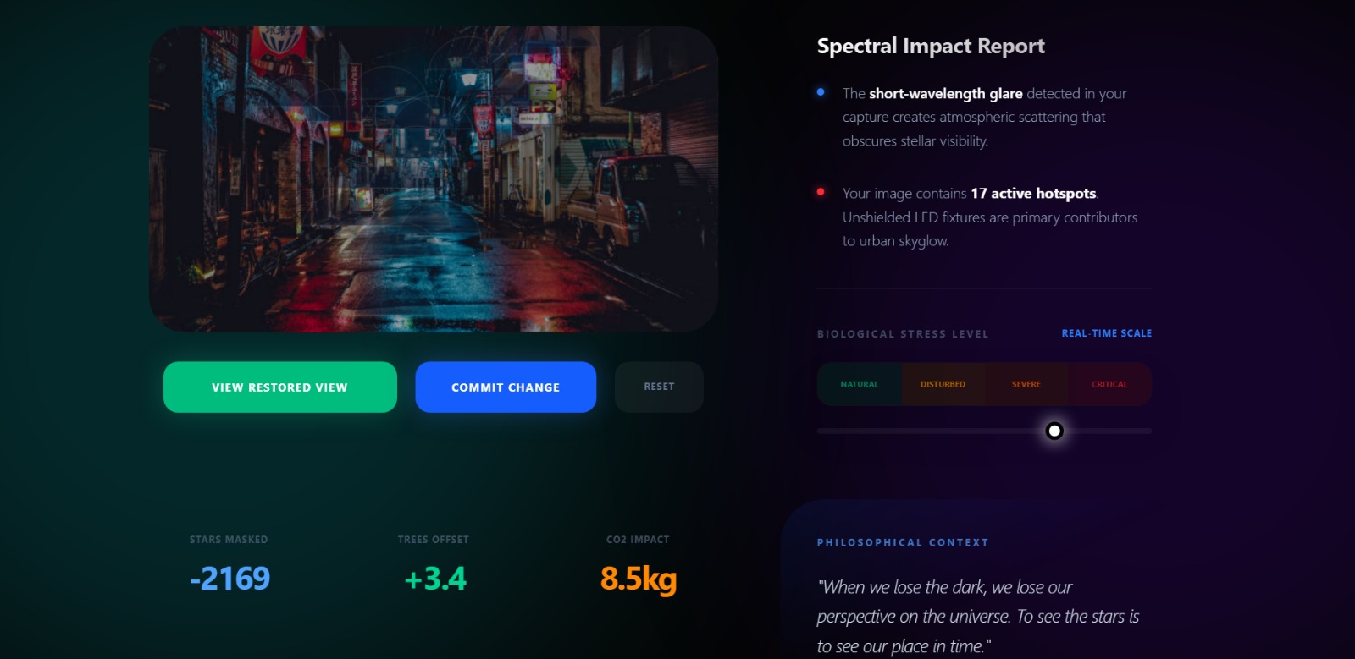This screenshot has width=1355, height=659.
Task: Click the Philosophical Context label
Action: click(903, 542)
